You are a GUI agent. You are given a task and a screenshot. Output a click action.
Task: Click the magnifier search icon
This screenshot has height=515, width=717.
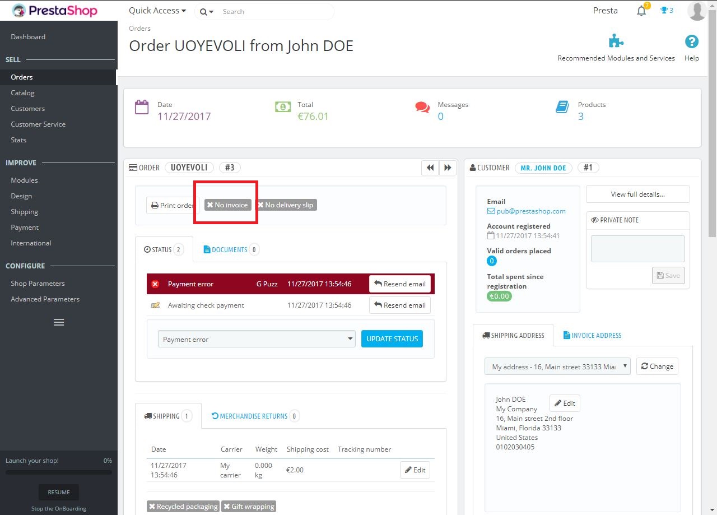click(x=203, y=12)
